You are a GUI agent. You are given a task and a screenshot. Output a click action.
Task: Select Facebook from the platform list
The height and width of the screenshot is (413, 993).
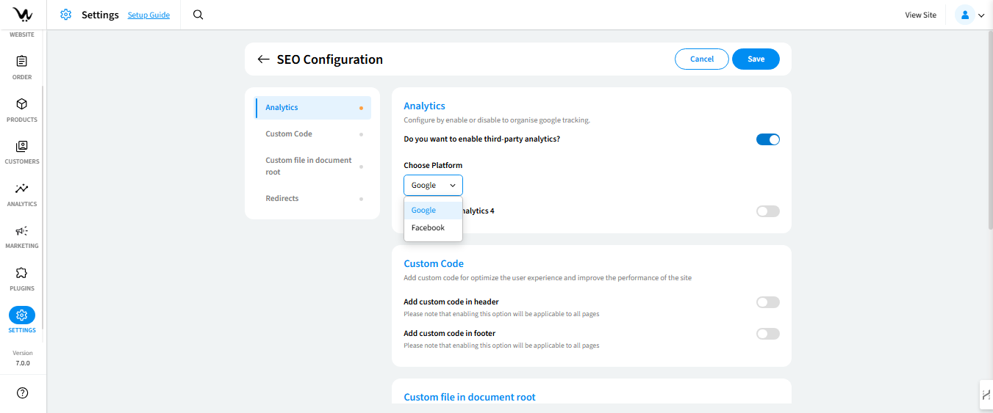(429, 228)
